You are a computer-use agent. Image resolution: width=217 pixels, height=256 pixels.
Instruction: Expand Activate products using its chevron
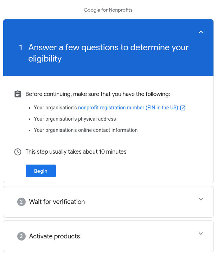click(x=201, y=233)
